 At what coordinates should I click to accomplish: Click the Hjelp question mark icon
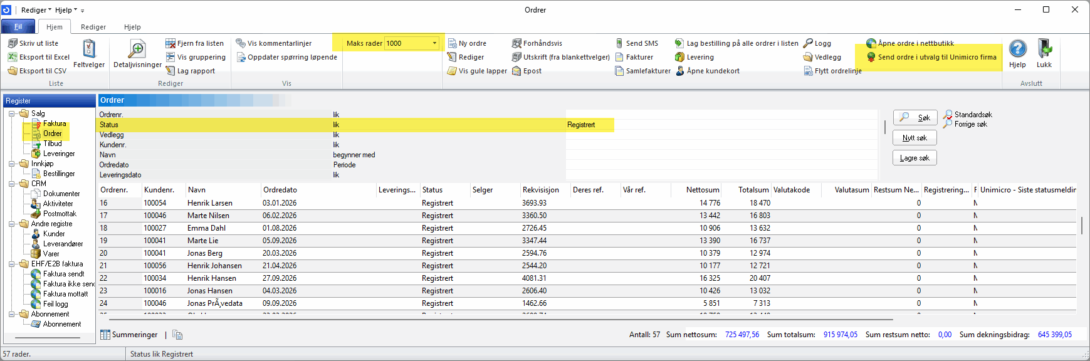pyautogui.click(x=1017, y=49)
